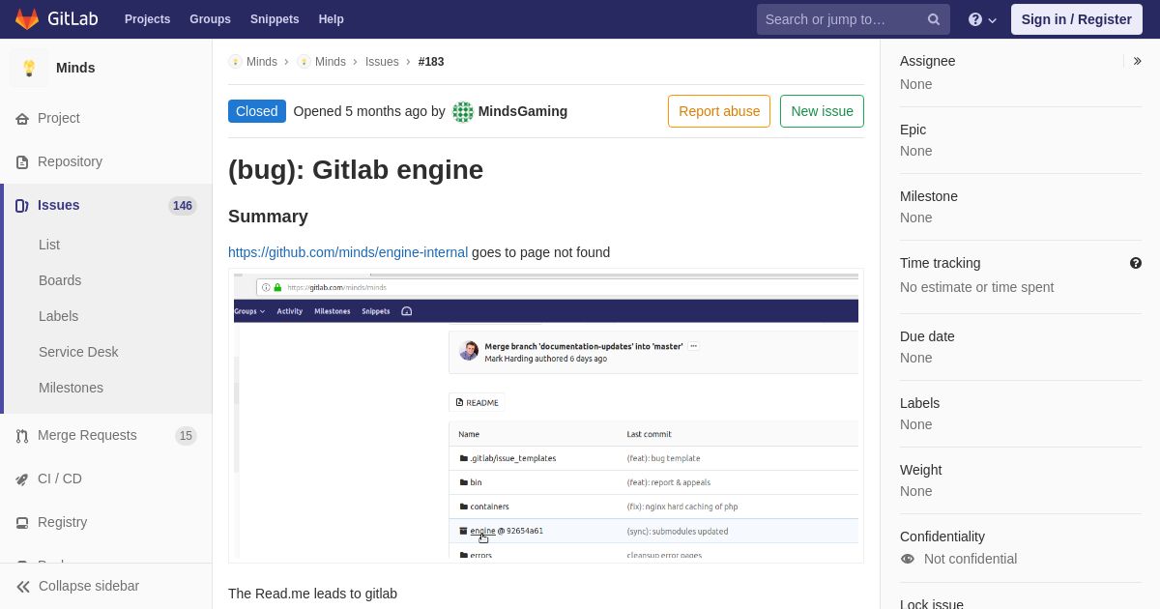Go to Snippets in top navigation
This screenshot has height=609, width=1160.
click(x=275, y=19)
